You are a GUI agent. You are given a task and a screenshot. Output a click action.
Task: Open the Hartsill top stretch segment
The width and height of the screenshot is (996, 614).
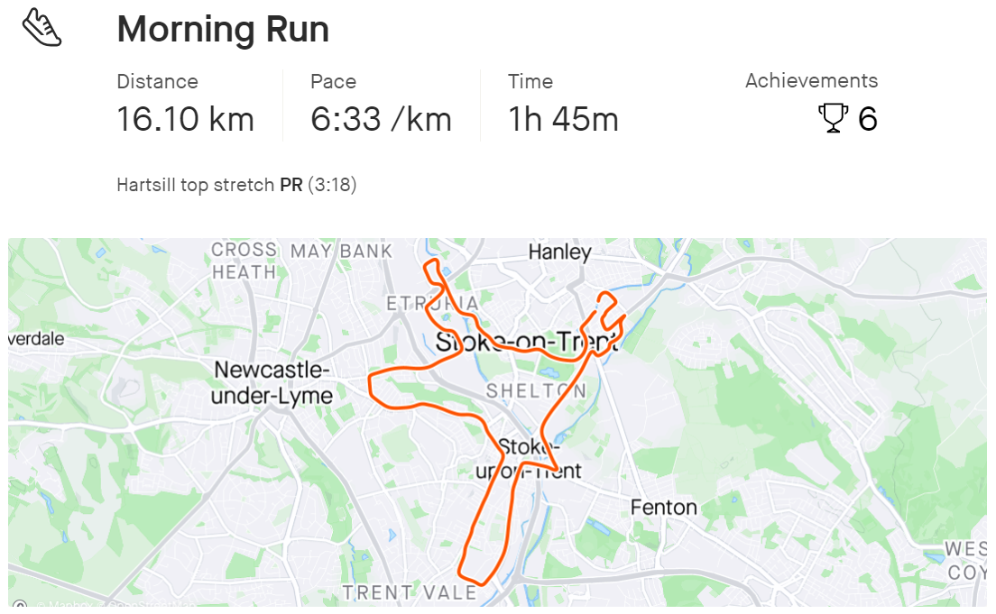195,186
